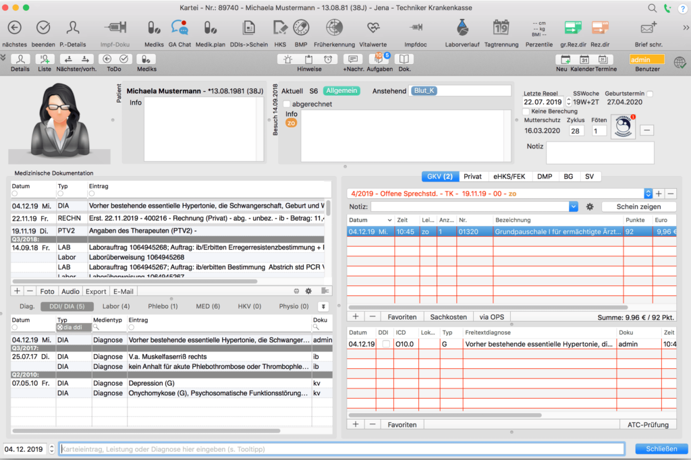Click the Export button under documentation
691x460 pixels.
[x=96, y=291]
